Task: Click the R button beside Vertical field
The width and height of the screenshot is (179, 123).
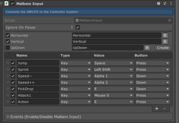Action: (165, 42)
